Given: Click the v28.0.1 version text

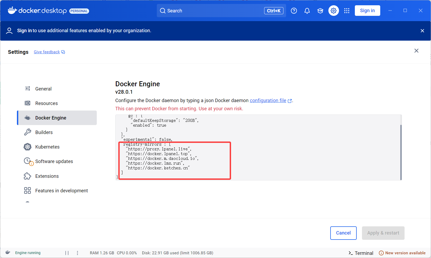Looking at the screenshot, I should (x=124, y=92).
